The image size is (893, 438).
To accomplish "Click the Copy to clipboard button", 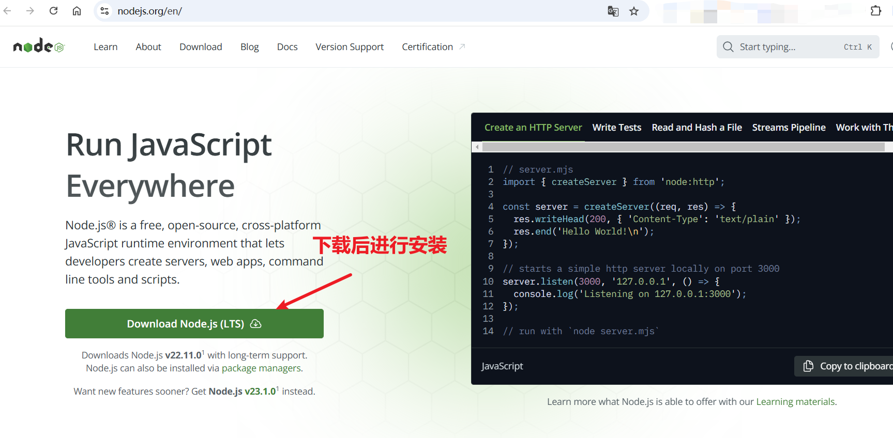I will coord(844,366).
